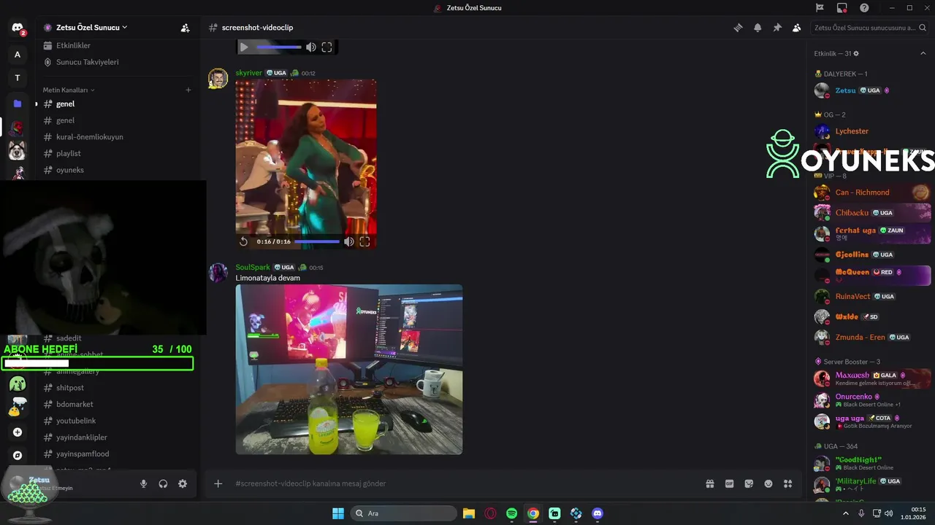
Task: Mute volume on the top video player
Action: pos(311,47)
